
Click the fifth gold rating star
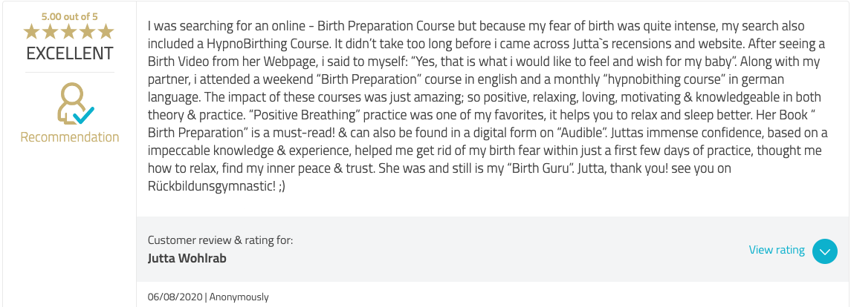click(106, 31)
